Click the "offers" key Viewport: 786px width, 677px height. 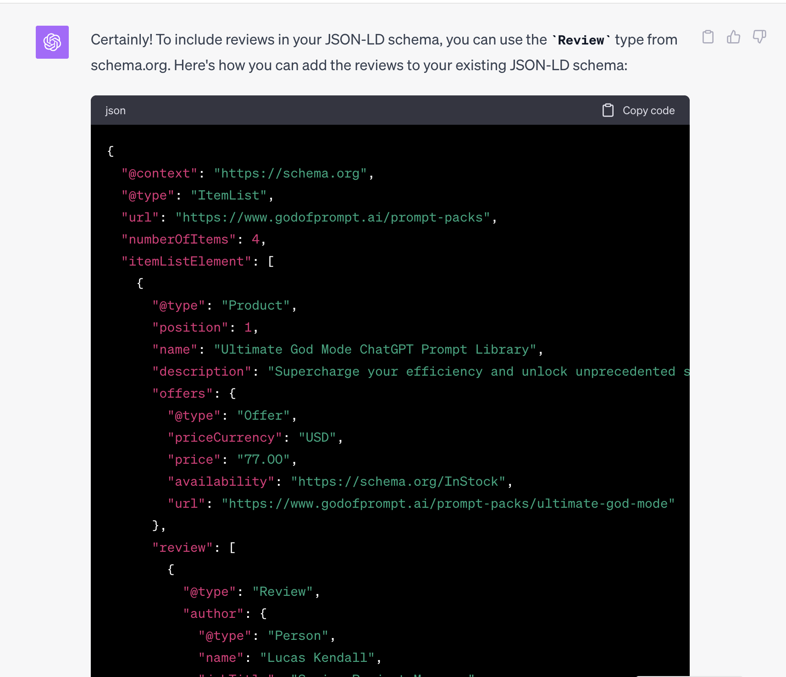pyautogui.click(x=183, y=394)
